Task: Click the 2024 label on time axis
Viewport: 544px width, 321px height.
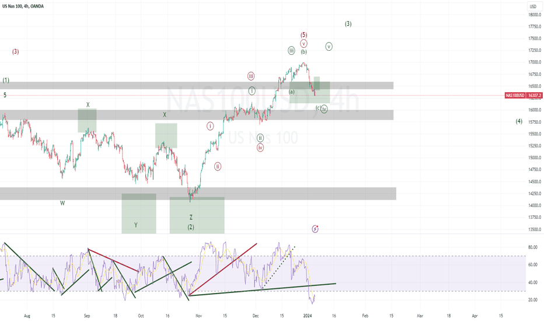Action: coord(308,316)
